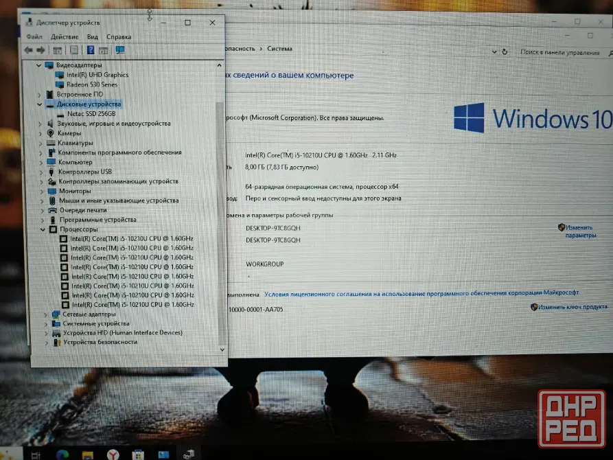Image resolution: width=613 pixels, height=460 pixels.
Task: Open Yandex Browser from the taskbar
Action: (x=113, y=454)
